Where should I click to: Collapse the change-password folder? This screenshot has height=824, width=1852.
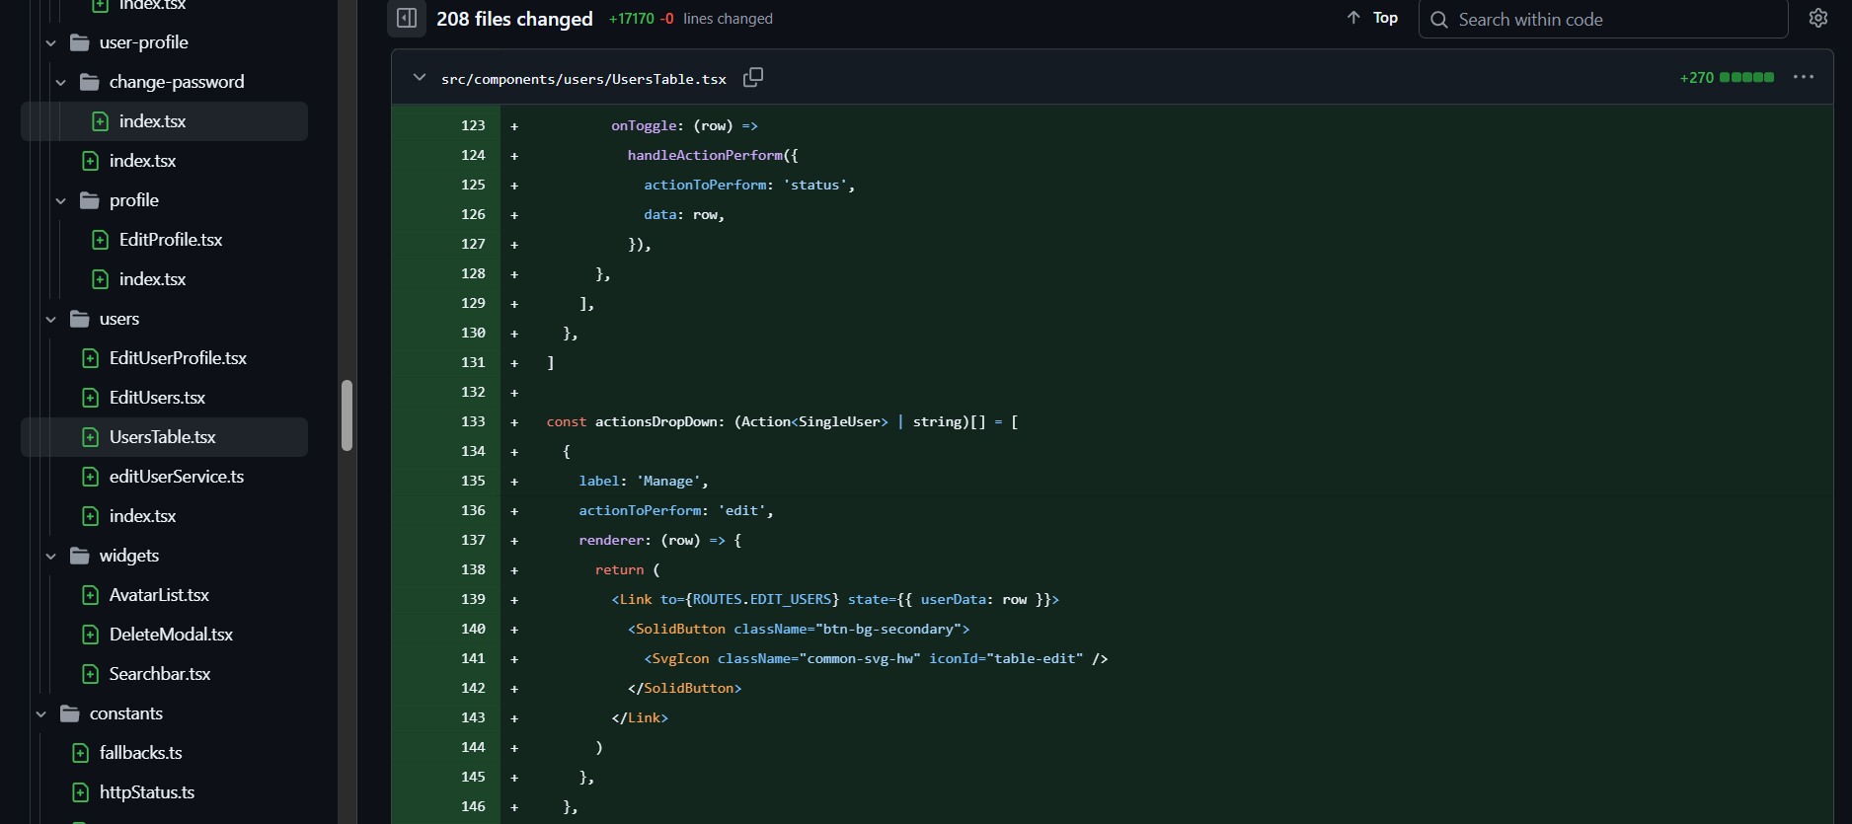tap(61, 82)
